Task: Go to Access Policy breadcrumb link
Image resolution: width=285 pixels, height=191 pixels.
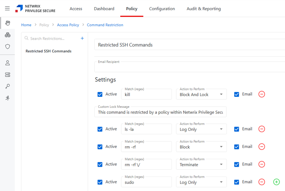Action: [x=68, y=25]
